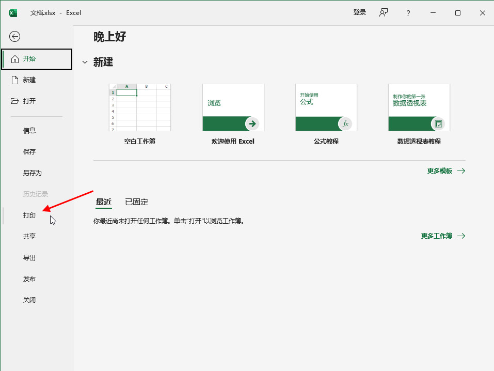Collapse the 新建 section chevron

click(85, 62)
